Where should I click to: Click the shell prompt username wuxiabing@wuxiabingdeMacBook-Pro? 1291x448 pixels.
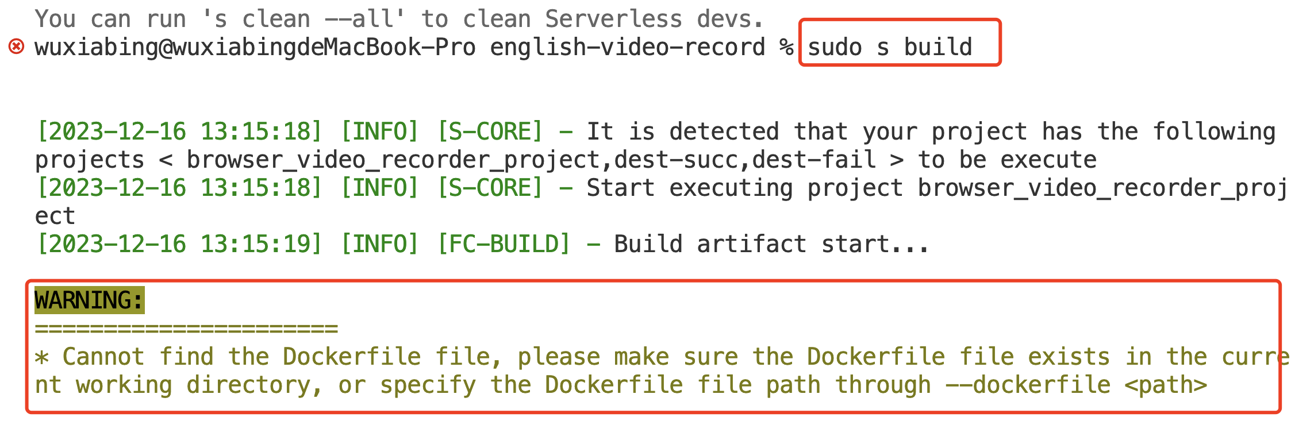click(255, 47)
